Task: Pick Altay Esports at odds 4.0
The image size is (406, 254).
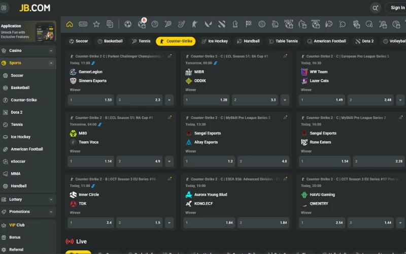Action: coord(262,161)
